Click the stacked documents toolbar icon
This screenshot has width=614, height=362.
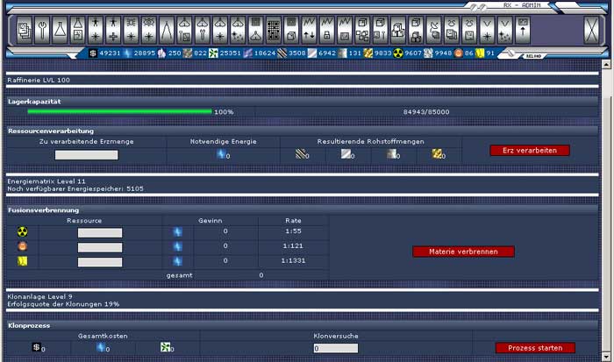point(25,31)
